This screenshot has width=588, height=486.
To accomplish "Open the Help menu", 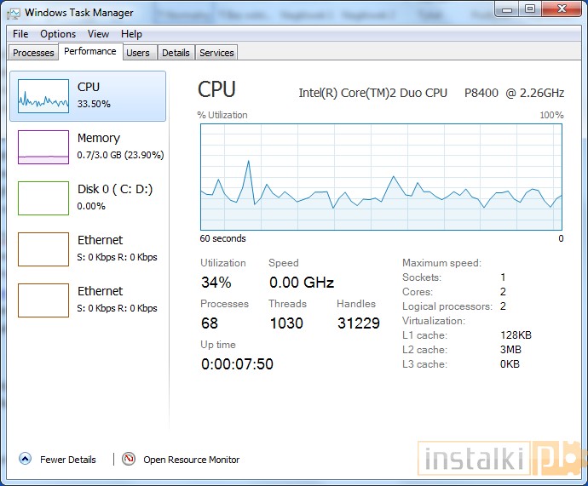I will point(131,34).
